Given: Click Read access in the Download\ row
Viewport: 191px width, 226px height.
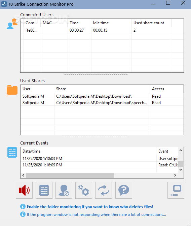Looking at the screenshot, I should point(156,96).
